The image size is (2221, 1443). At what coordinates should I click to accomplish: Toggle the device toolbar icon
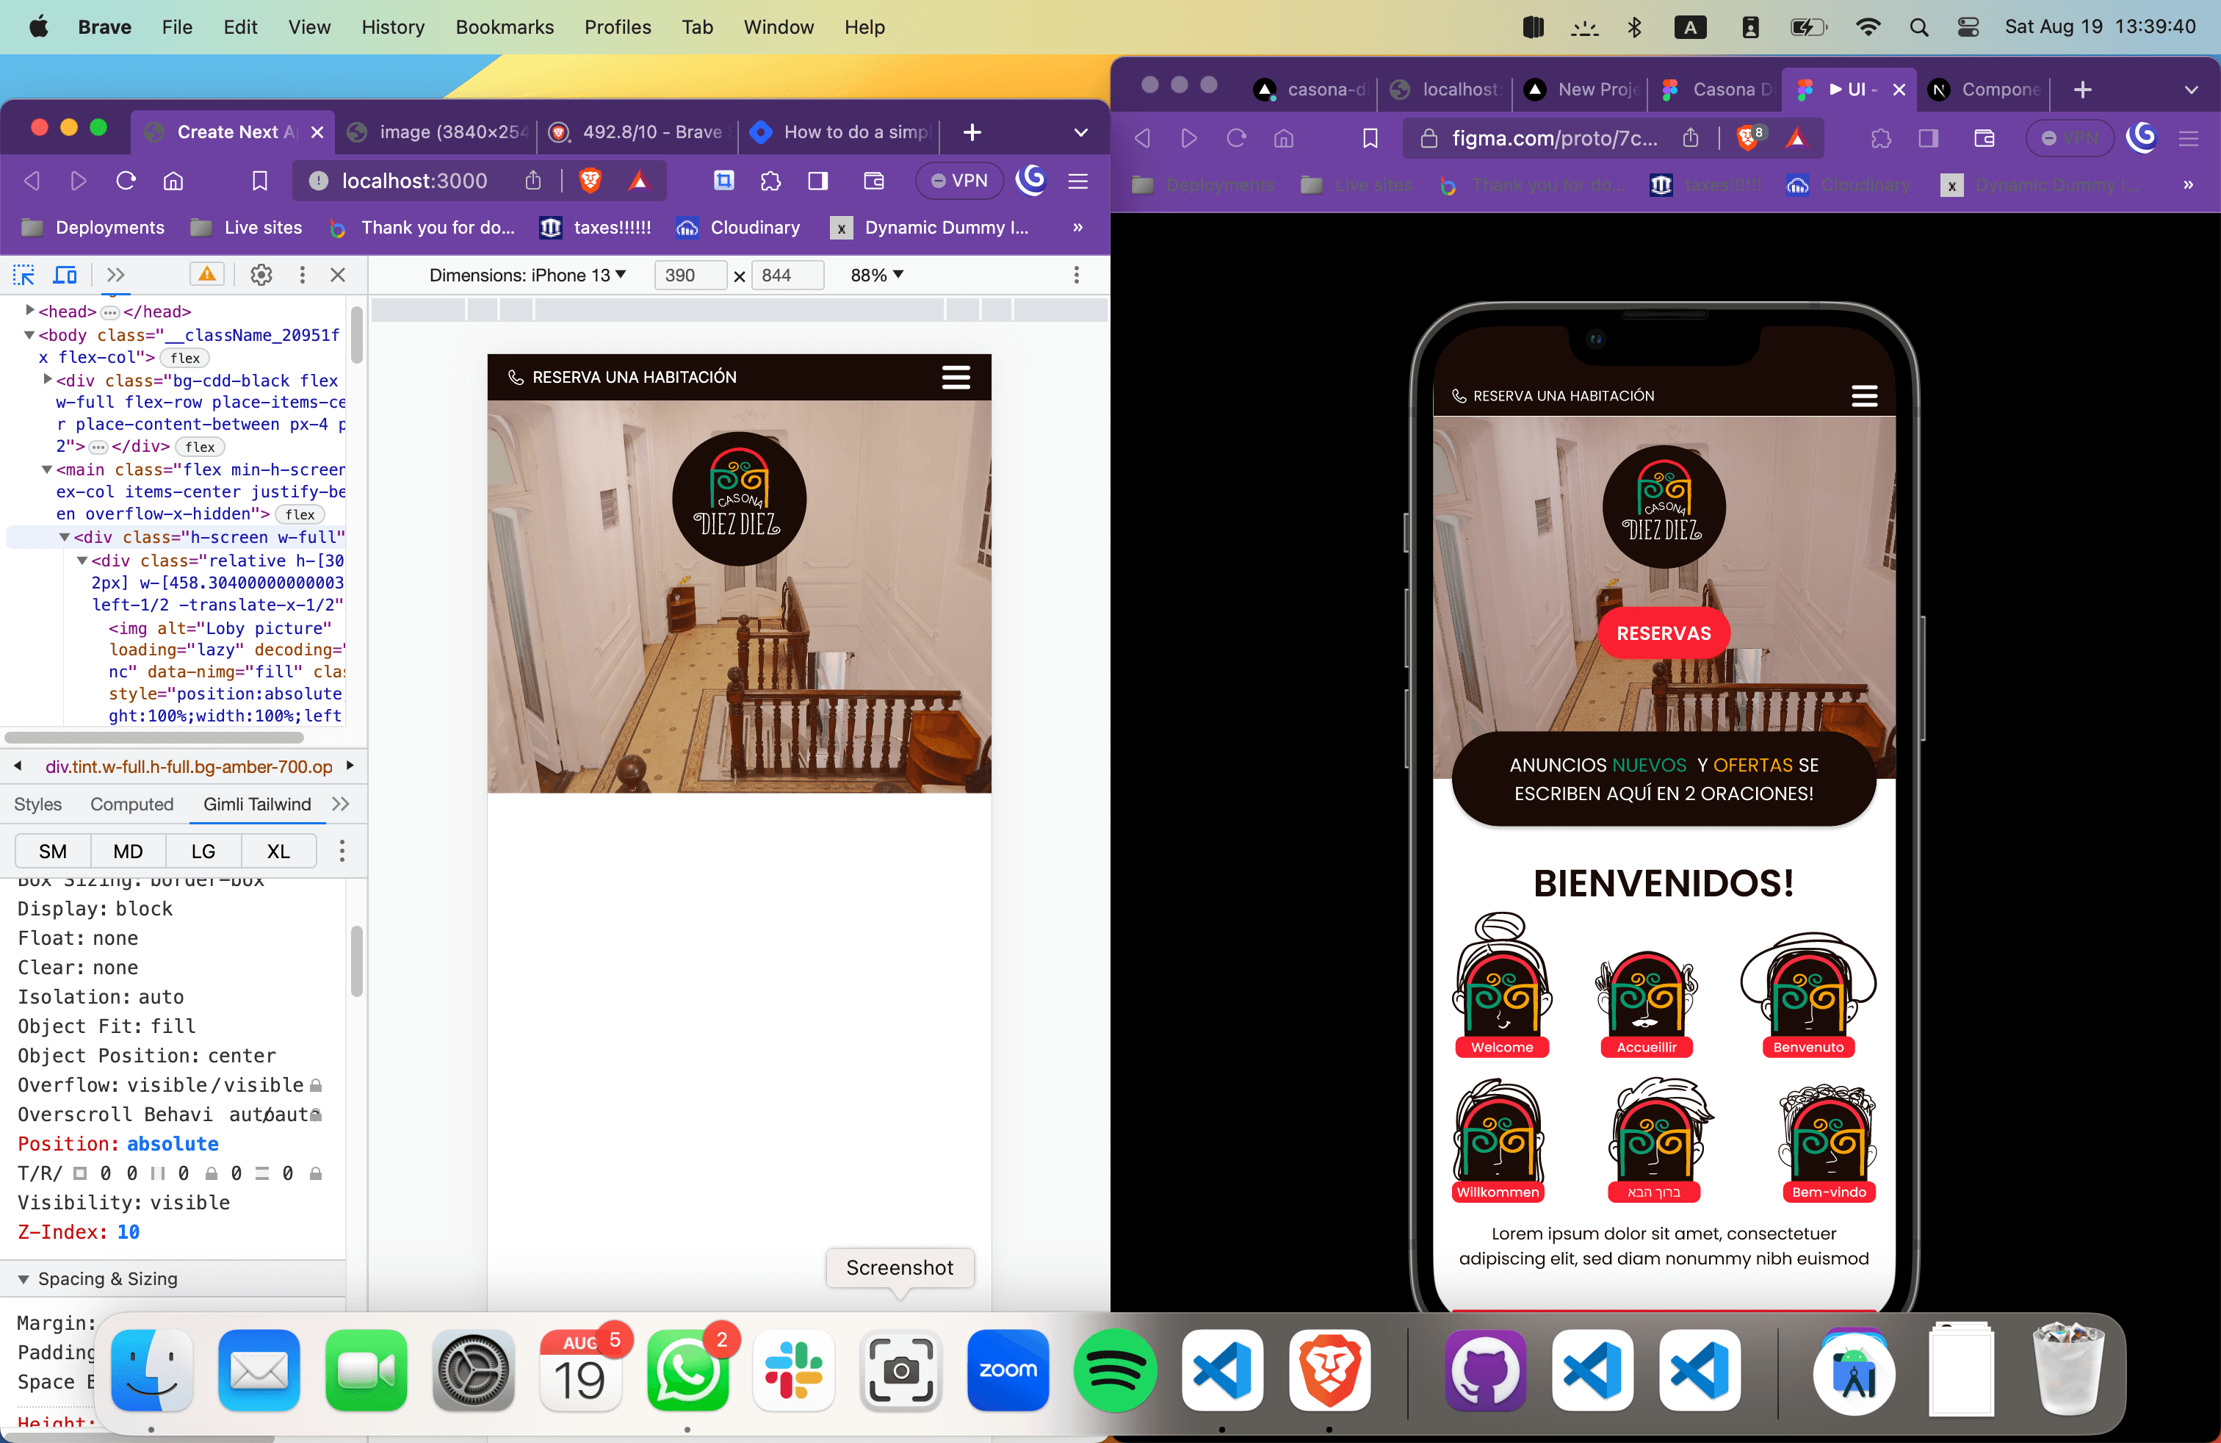(x=65, y=274)
